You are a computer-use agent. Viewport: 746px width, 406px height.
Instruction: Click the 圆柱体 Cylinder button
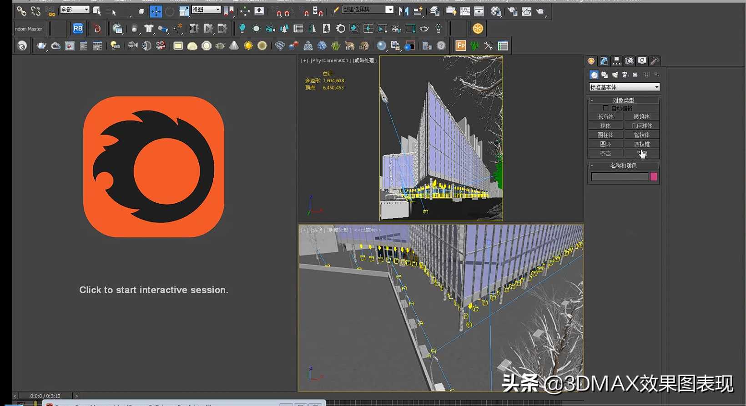coord(605,135)
